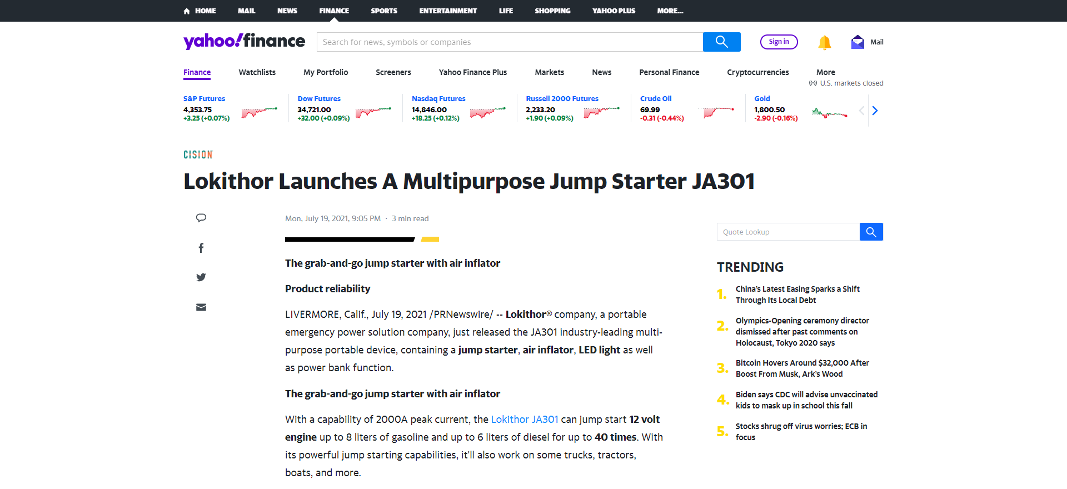This screenshot has width=1067, height=489.
Task: Click the Quote Lookup search icon button
Action: click(871, 232)
